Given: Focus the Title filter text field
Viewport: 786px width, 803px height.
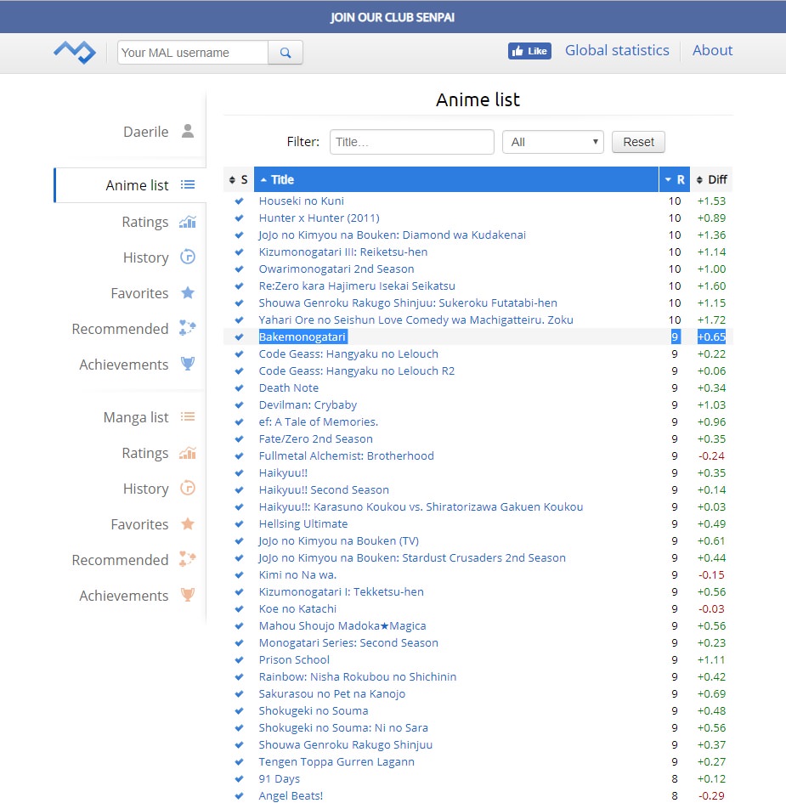Looking at the screenshot, I should pyautogui.click(x=411, y=142).
